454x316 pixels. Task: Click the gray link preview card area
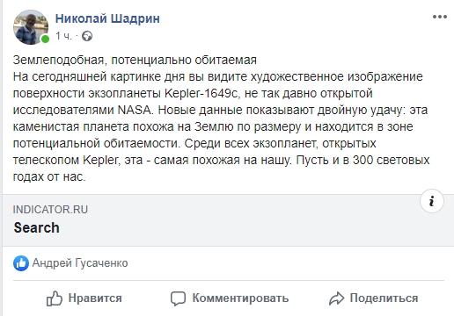click(228, 220)
